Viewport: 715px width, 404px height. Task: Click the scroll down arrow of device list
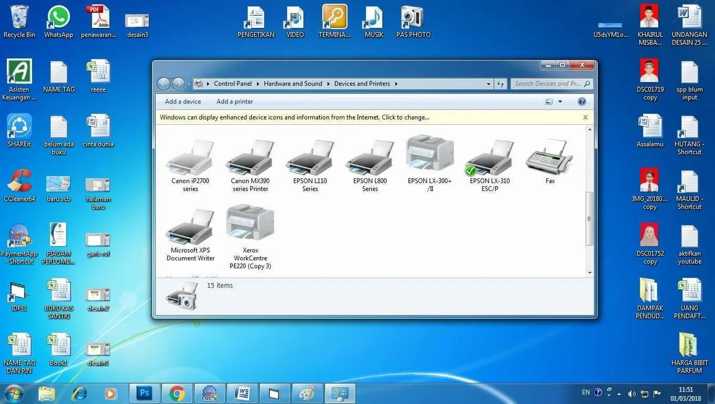(589, 272)
